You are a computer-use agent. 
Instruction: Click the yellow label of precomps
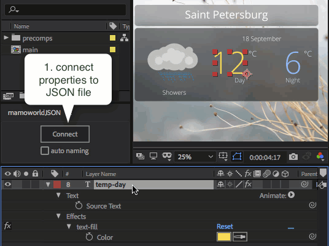pos(113,38)
